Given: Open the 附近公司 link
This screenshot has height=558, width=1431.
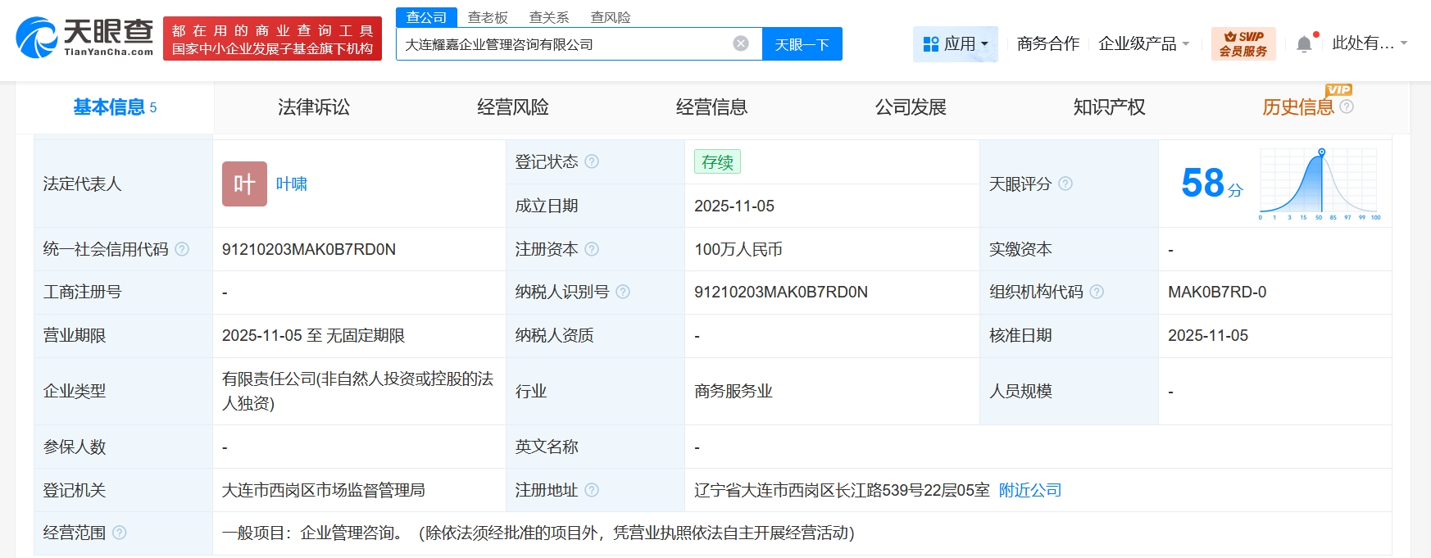Looking at the screenshot, I should 1029,490.
